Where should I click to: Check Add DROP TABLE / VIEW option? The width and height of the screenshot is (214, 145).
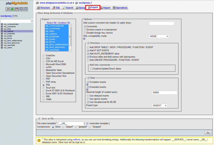tap(88, 47)
